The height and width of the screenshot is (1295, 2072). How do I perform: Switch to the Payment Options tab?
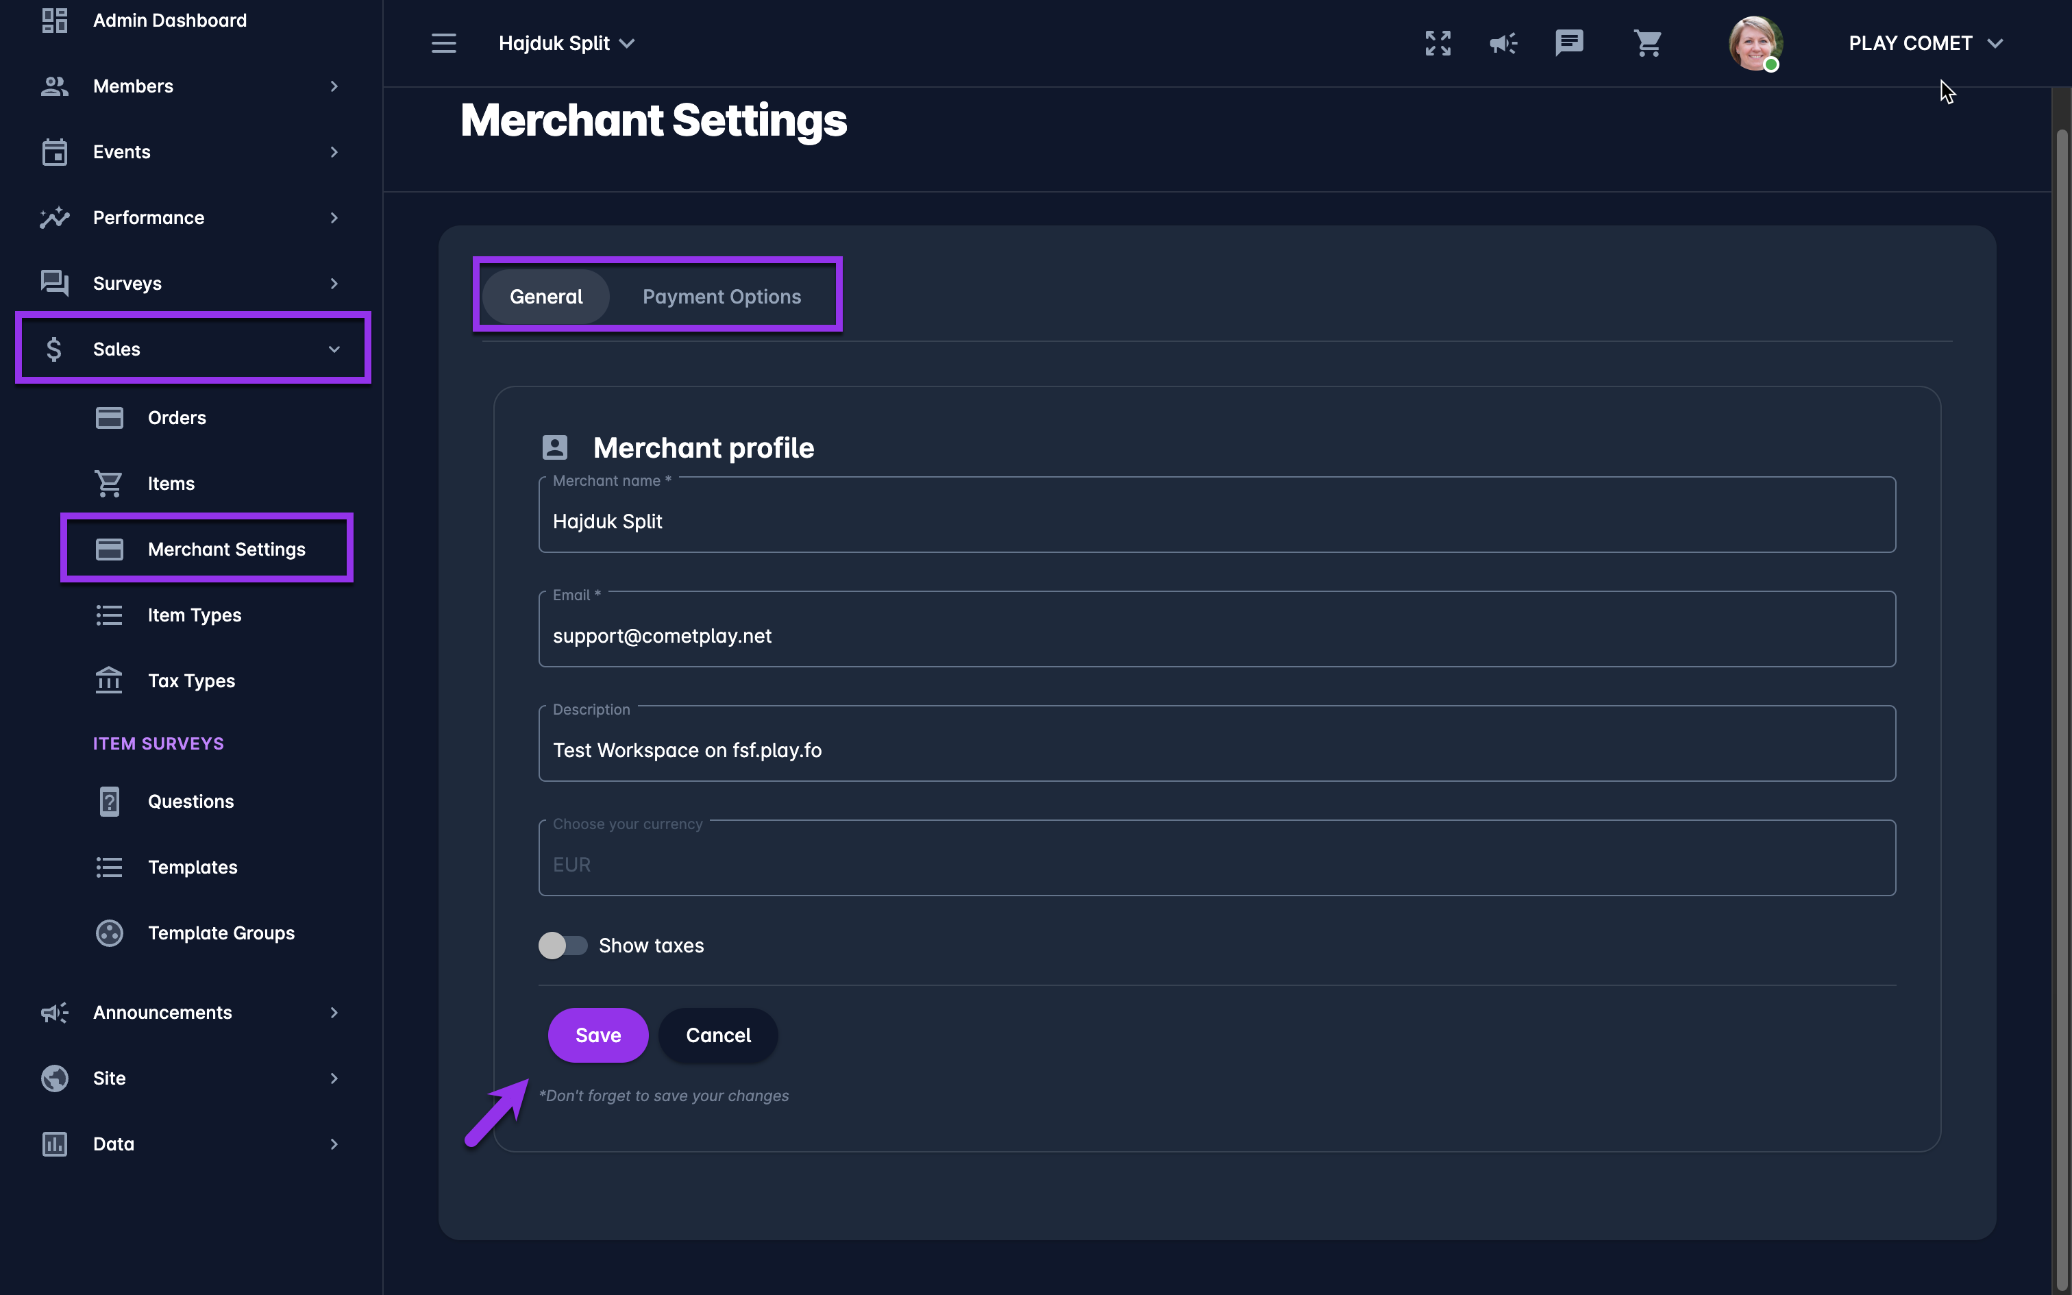pyautogui.click(x=721, y=296)
